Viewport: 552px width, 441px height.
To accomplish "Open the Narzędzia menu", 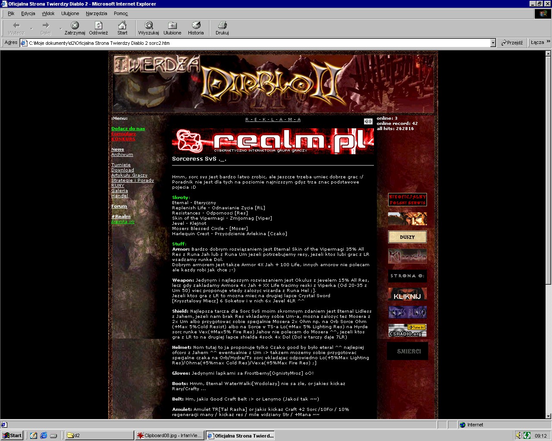I will (96, 13).
